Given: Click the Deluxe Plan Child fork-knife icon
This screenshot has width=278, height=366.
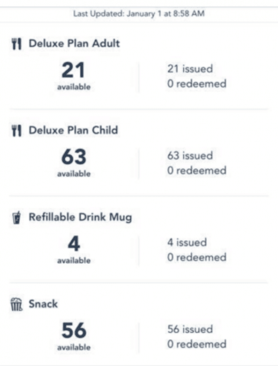Looking at the screenshot, I should coord(16,131).
